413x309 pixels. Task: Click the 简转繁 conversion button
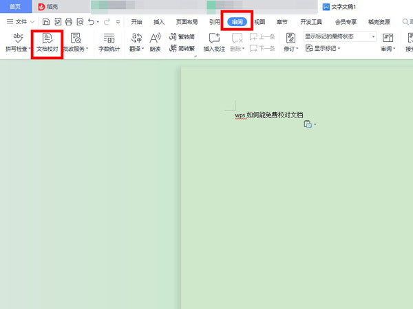[181, 49]
